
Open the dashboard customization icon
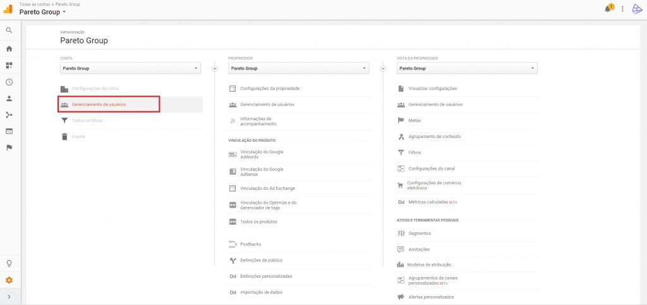point(9,65)
